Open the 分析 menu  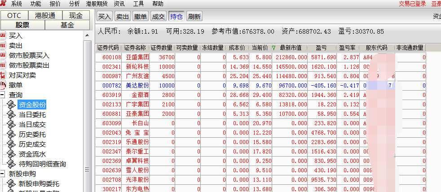(74, 4)
